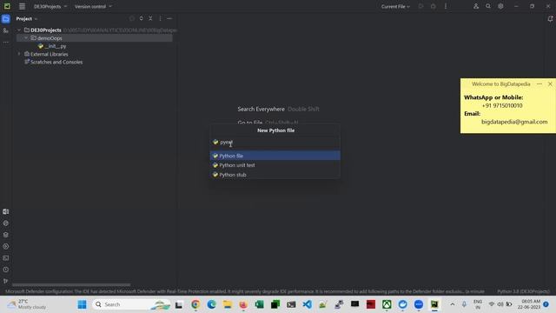The width and height of the screenshot is (556, 313).
Task: Click the Debug button in toolbar
Action: pos(433,6)
